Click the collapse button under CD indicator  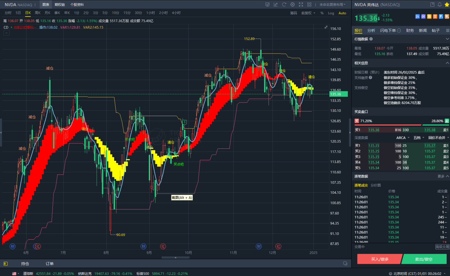point(6,33)
